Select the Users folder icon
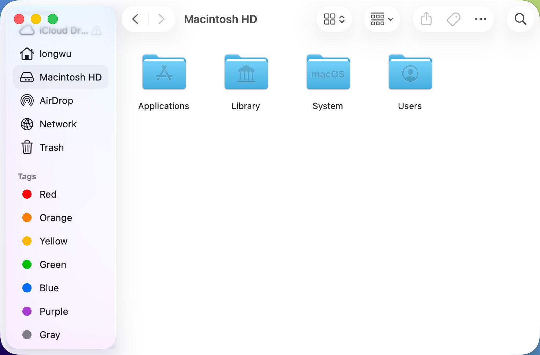Screen dimensions: 540x355 (x=410, y=72)
